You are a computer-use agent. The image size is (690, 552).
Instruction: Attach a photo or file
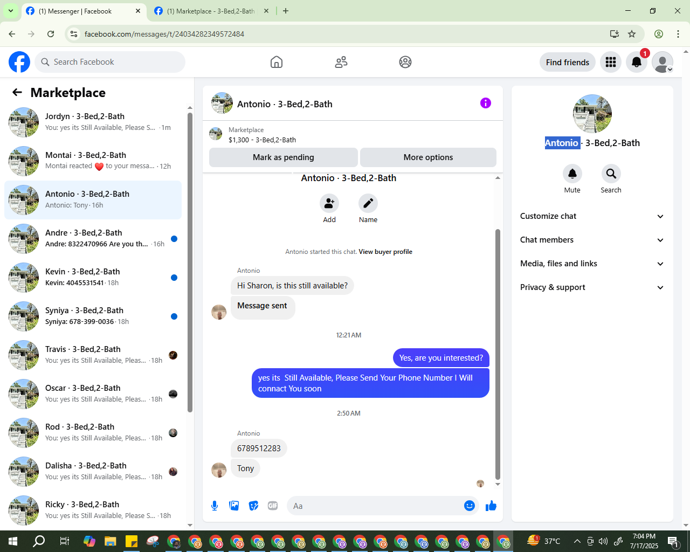(234, 506)
